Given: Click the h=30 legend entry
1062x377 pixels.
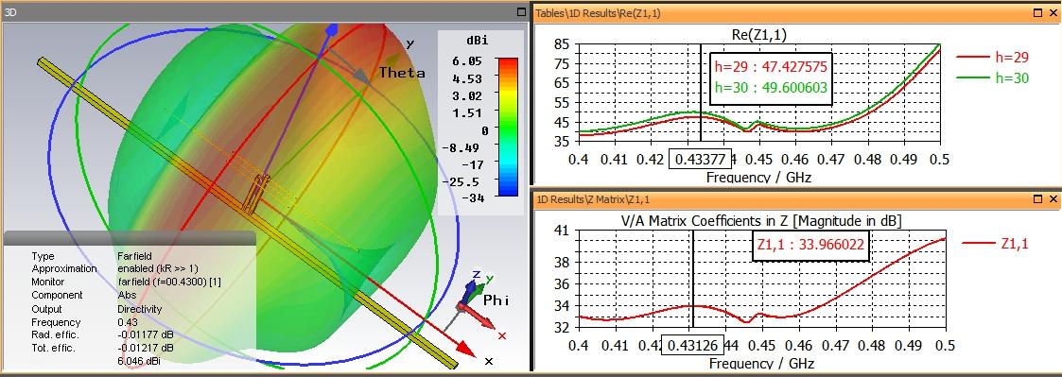Looking at the screenshot, I should coord(992,77).
